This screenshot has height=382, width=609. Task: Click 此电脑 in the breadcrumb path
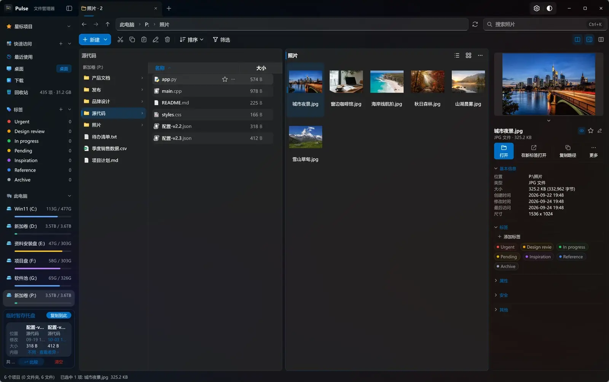[127, 24]
